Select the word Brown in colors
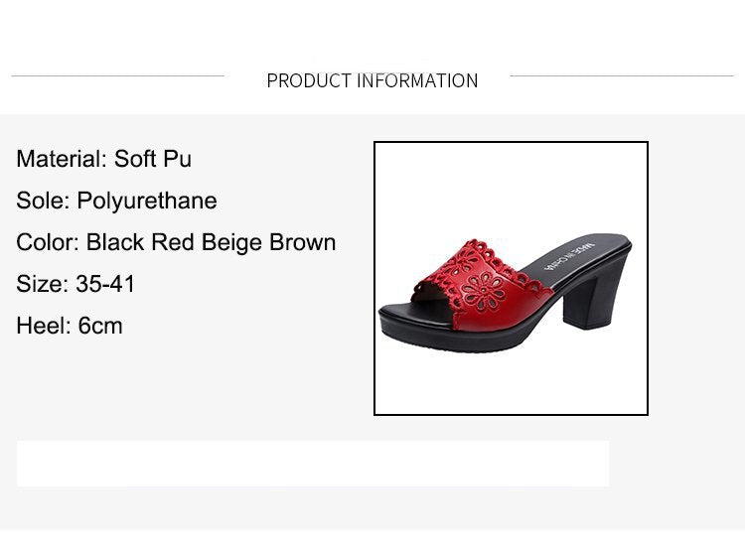Screen dimensions: 745x546 click(x=303, y=242)
